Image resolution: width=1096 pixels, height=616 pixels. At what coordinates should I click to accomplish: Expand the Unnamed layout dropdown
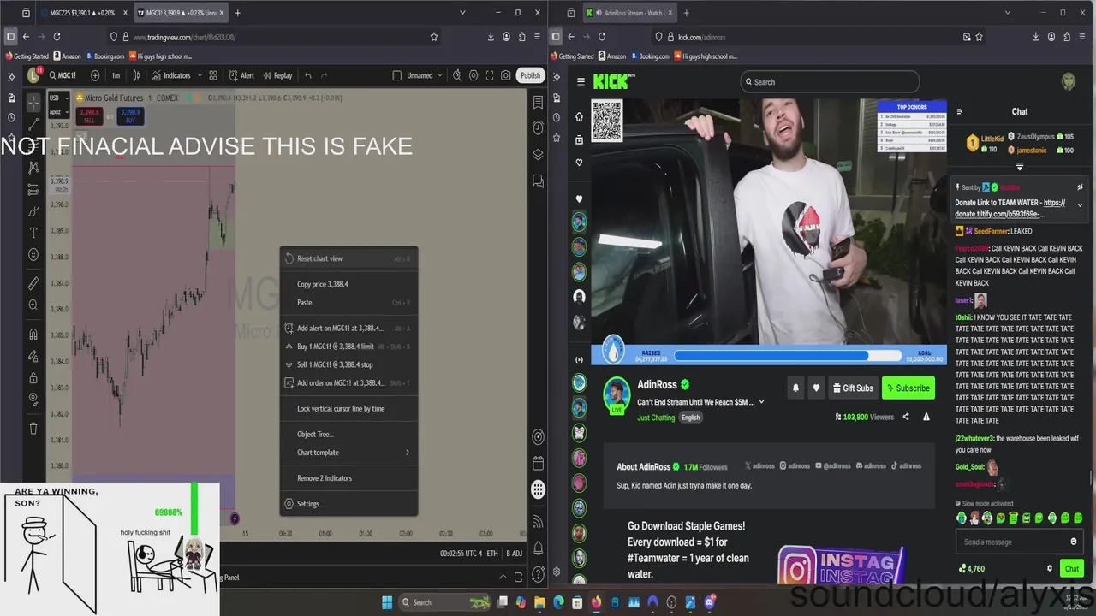point(440,75)
